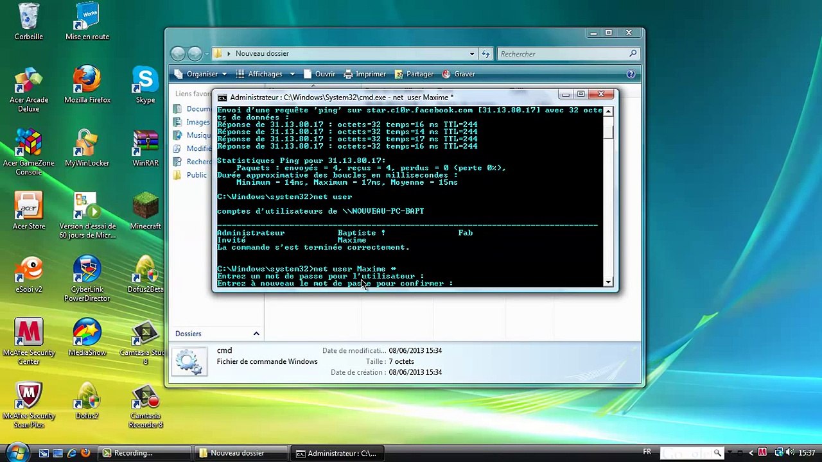Open McAfee Security Center icon
Image resolution: width=822 pixels, height=462 pixels.
(29, 342)
